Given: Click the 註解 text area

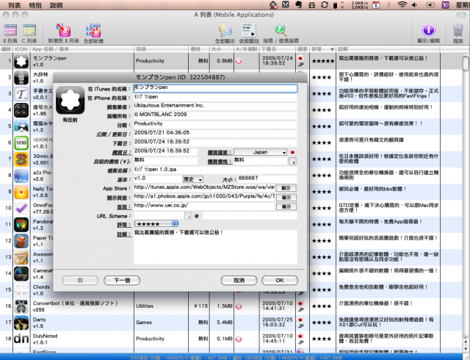Looking at the screenshot, I should [x=215, y=247].
